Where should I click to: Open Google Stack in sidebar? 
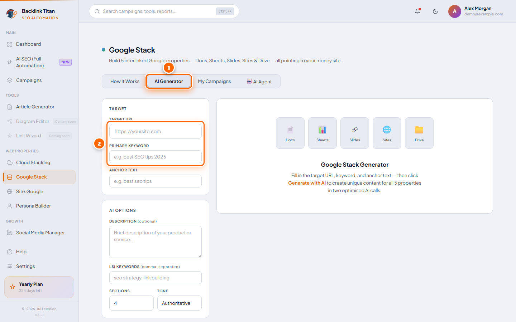(39, 177)
